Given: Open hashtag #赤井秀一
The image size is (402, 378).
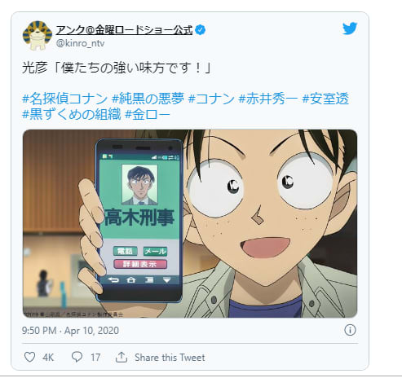Looking at the screenshot, I should click(x=268, y=99).
